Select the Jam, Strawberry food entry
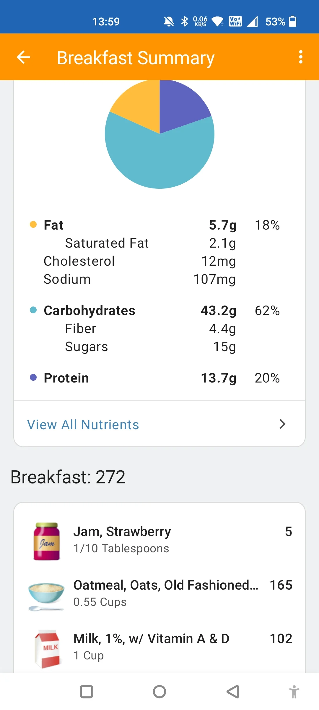The height and width of the screenshot is (710, 319). [122, 532]
